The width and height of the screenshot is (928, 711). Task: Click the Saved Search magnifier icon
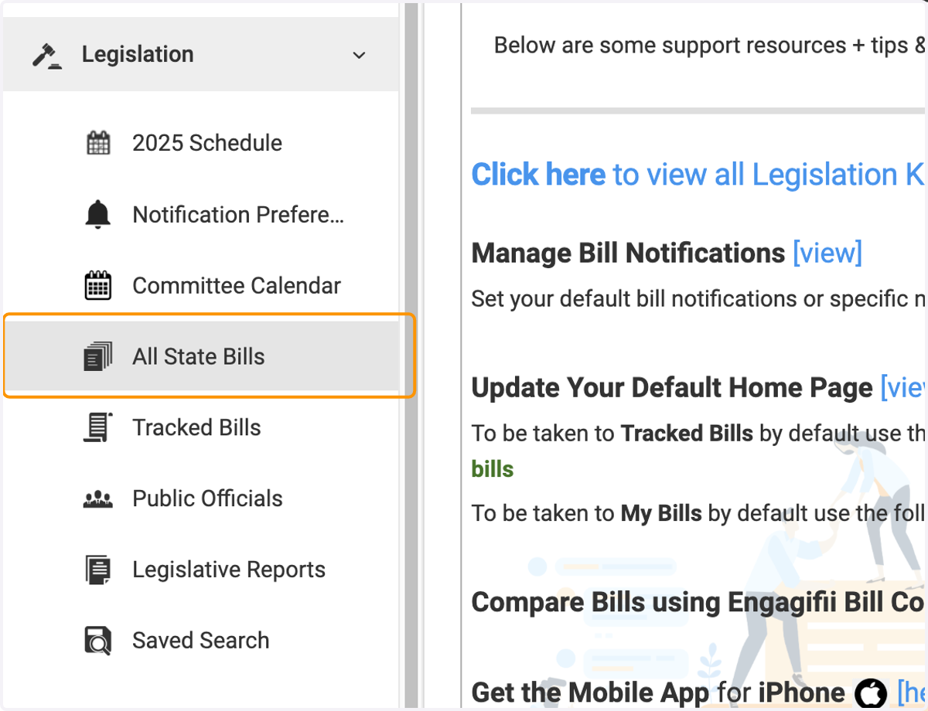[x=98, y=641]
